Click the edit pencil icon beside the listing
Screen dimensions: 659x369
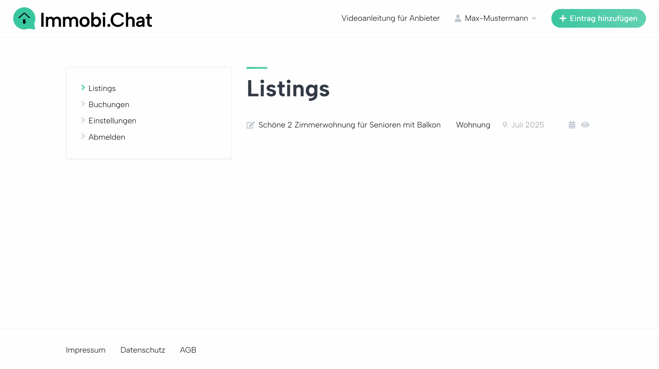pos(250,125)
